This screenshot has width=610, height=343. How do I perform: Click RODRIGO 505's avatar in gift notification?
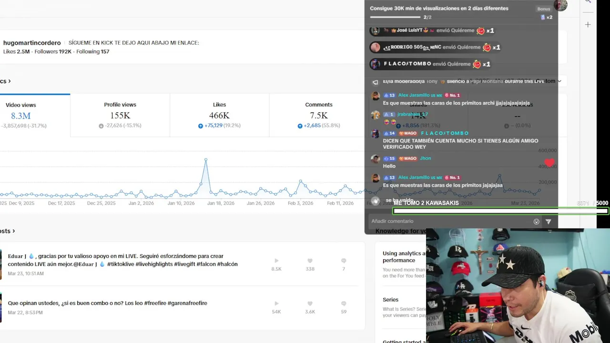pyautogui.click(x=375, y=47)
